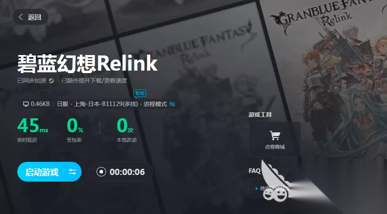Open launch settings sliders icon in 启动游戏
The image size is (387, 214).
tap(72, 172)
